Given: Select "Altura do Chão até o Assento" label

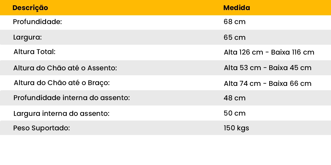Looking at the screenshot, I should click(65, 68).
